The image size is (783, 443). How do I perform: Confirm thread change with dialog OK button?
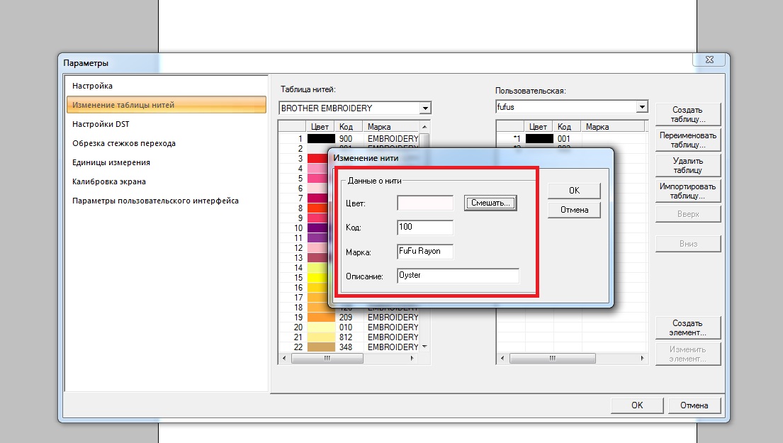pos(574,191)
